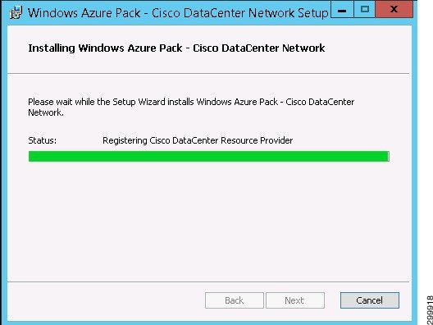Close the setup window with the red X
The width and height of the screenshot is (433, 325).
click(394, 9)
